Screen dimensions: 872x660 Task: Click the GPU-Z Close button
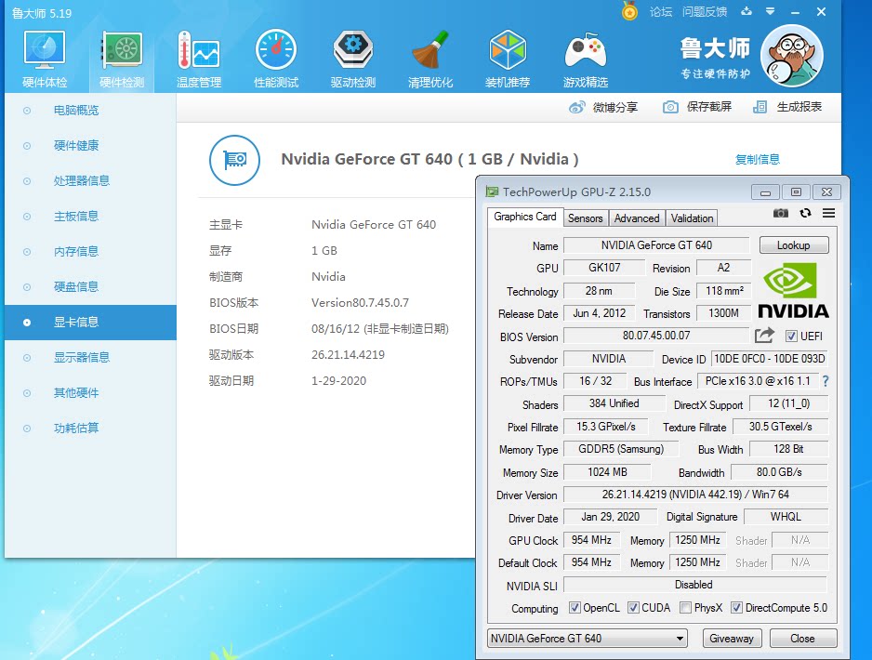(x=802, y=639)
